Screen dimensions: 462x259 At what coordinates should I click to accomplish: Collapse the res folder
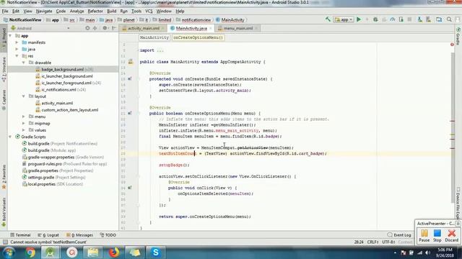pos(17,56)
